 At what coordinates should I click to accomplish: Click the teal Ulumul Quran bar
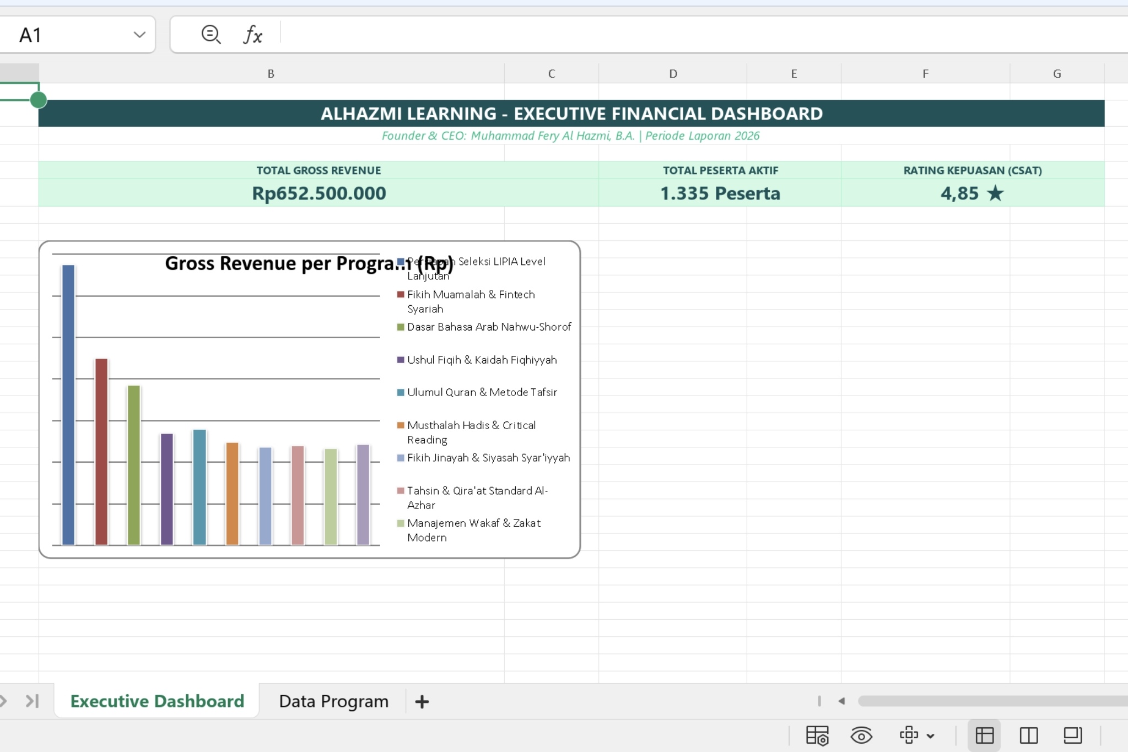(x=199, y=487)
